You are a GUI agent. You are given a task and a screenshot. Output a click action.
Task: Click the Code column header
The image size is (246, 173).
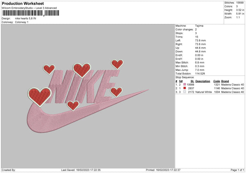click(x=216, y=81)
